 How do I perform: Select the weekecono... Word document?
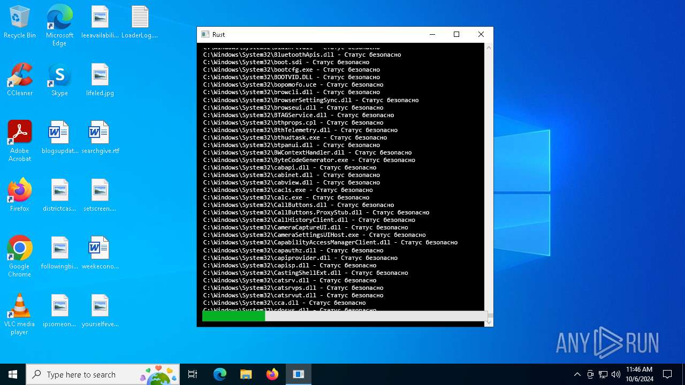[x=100, y=253]
